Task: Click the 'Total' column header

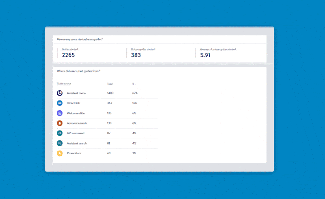Action: pyautogui.click(x=110, y=84)
